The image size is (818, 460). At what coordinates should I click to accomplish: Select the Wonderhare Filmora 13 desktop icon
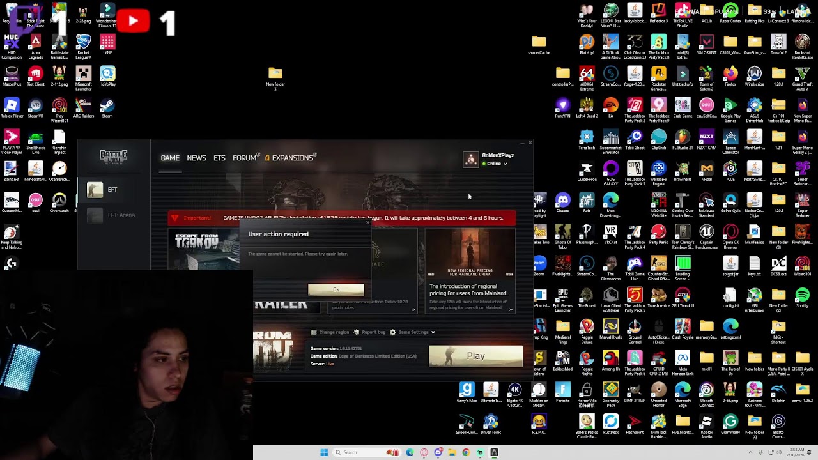107,15
